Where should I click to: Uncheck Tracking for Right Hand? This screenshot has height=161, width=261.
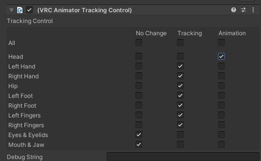180,76
